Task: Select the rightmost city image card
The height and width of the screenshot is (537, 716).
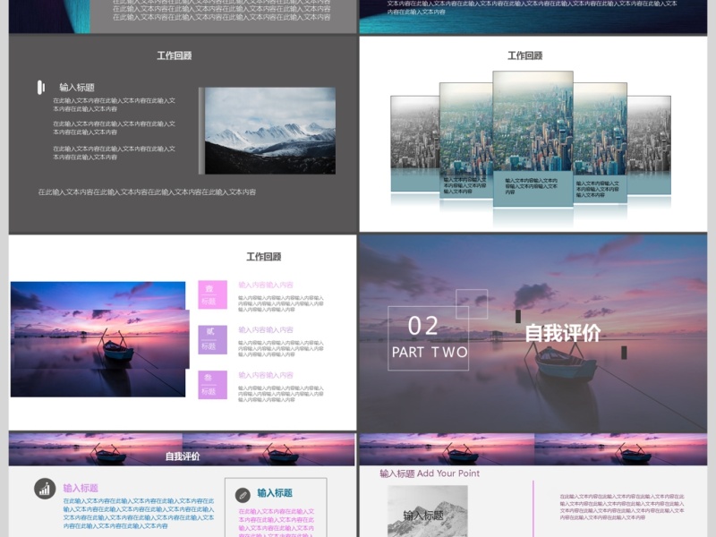Action: click(x=651, y=143)
